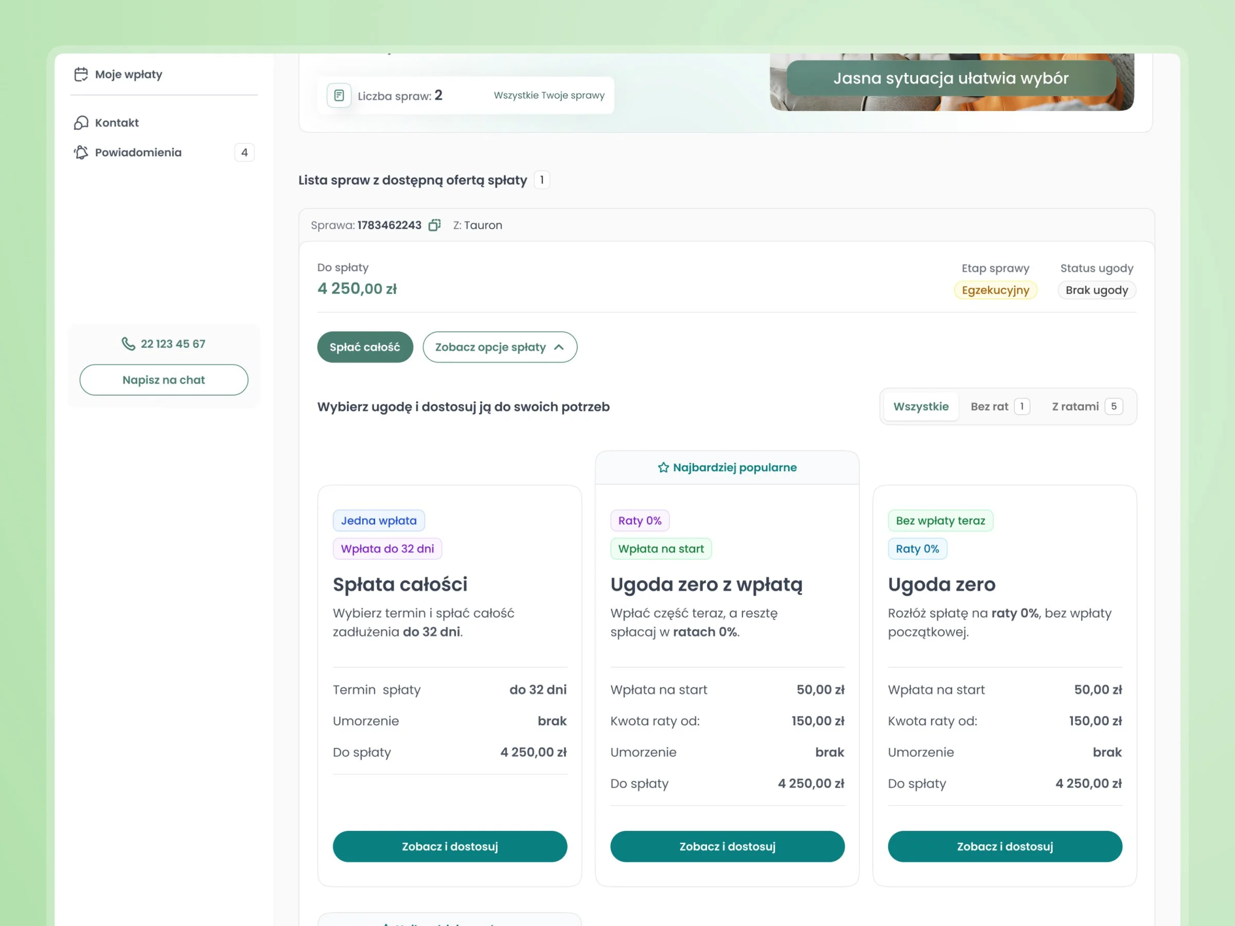
Task: Switch to the Z ratami tab
Action: (x=1086, y=406)
